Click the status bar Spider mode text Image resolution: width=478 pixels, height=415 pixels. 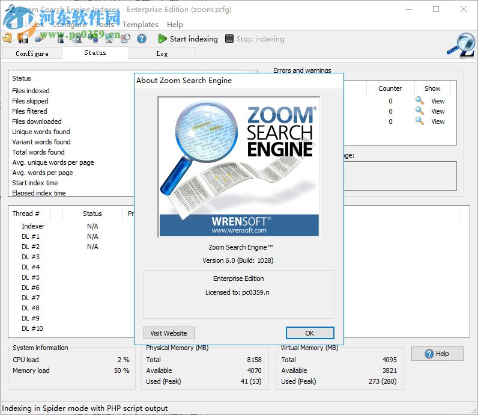pos(85,408)
